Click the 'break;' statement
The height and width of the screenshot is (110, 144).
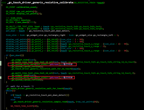click(x=17, y=98)
